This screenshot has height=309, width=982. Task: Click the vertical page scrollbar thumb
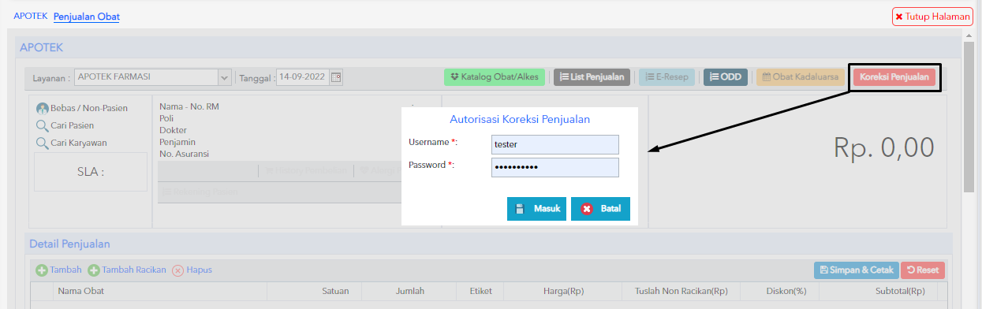969,117
